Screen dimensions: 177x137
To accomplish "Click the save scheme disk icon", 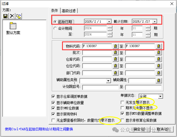I will click(x=5, y=16).
